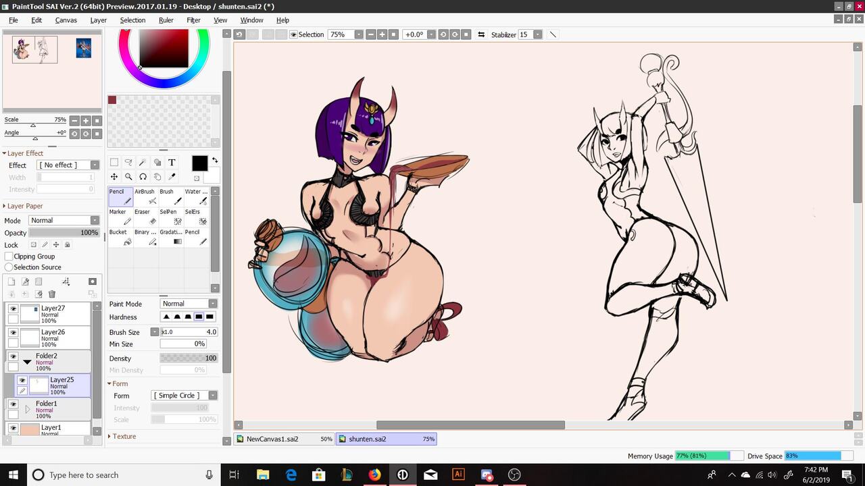Flip the canvas view horizontally
Viewport: 865px width, 486px height.
coord(481,34)
